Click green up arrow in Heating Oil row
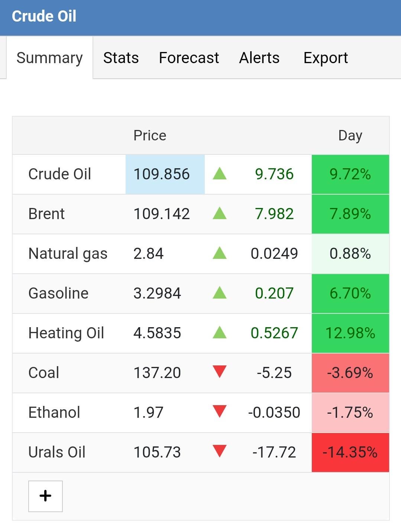Viewport: 401px width, 524px height. coord(220,333)
